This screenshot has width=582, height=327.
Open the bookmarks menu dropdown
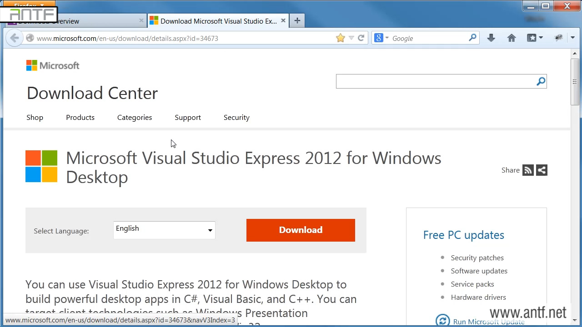[x=535, y=38]
